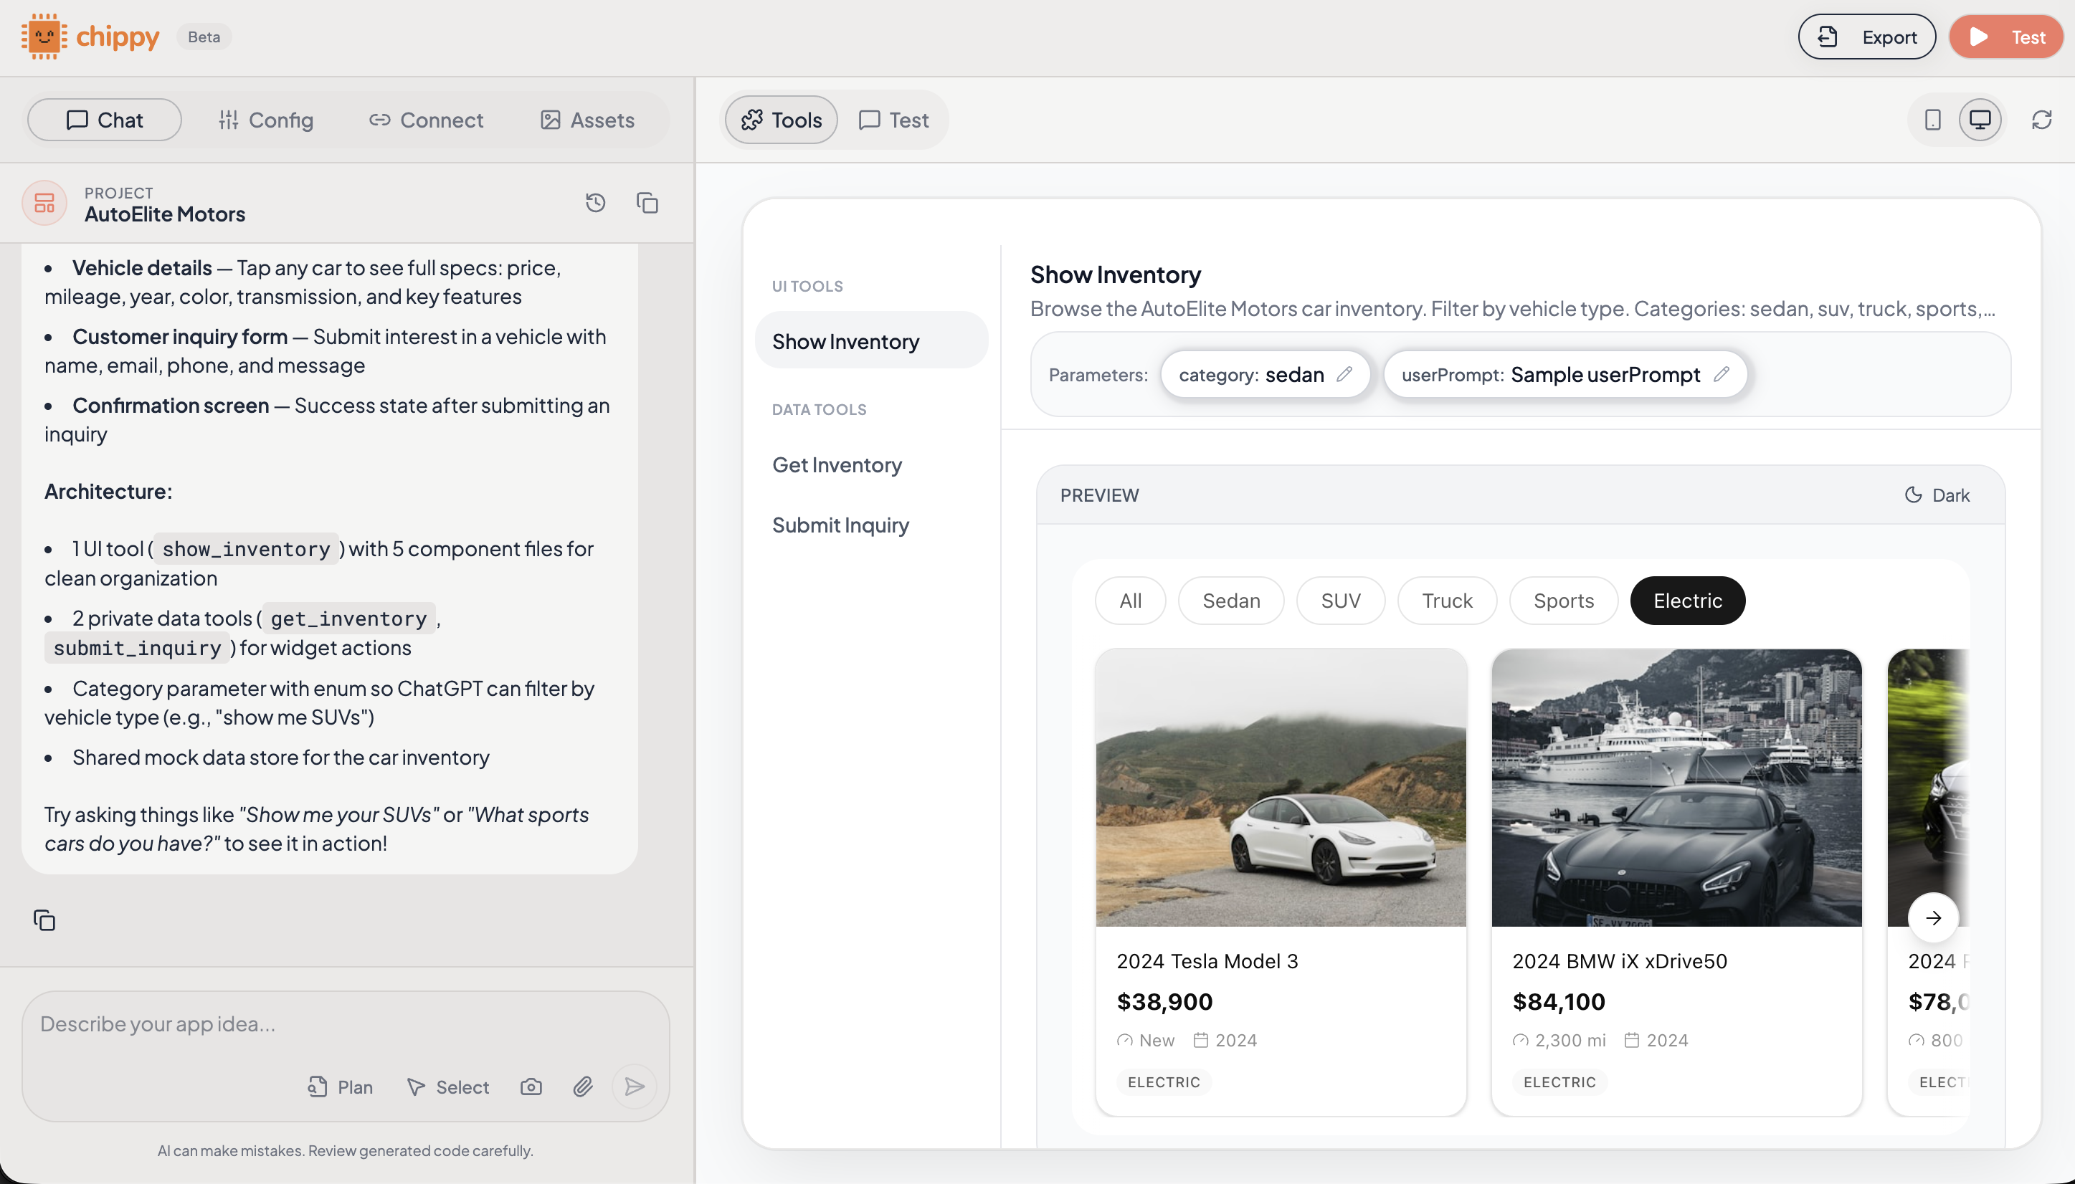Click the Plan button
Image resolution: width=2075 pixels, height=1184 pixels.
pos(340,1087)
